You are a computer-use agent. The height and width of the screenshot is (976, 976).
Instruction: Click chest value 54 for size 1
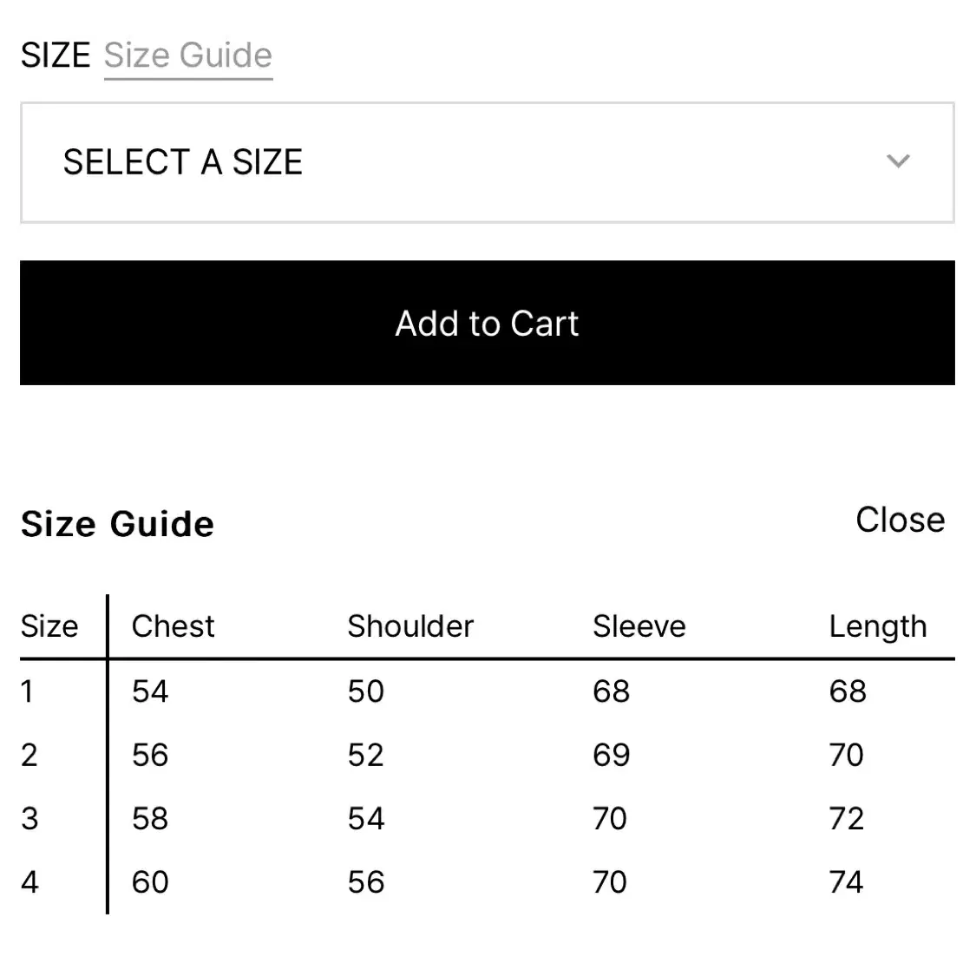tap(150, 691)
